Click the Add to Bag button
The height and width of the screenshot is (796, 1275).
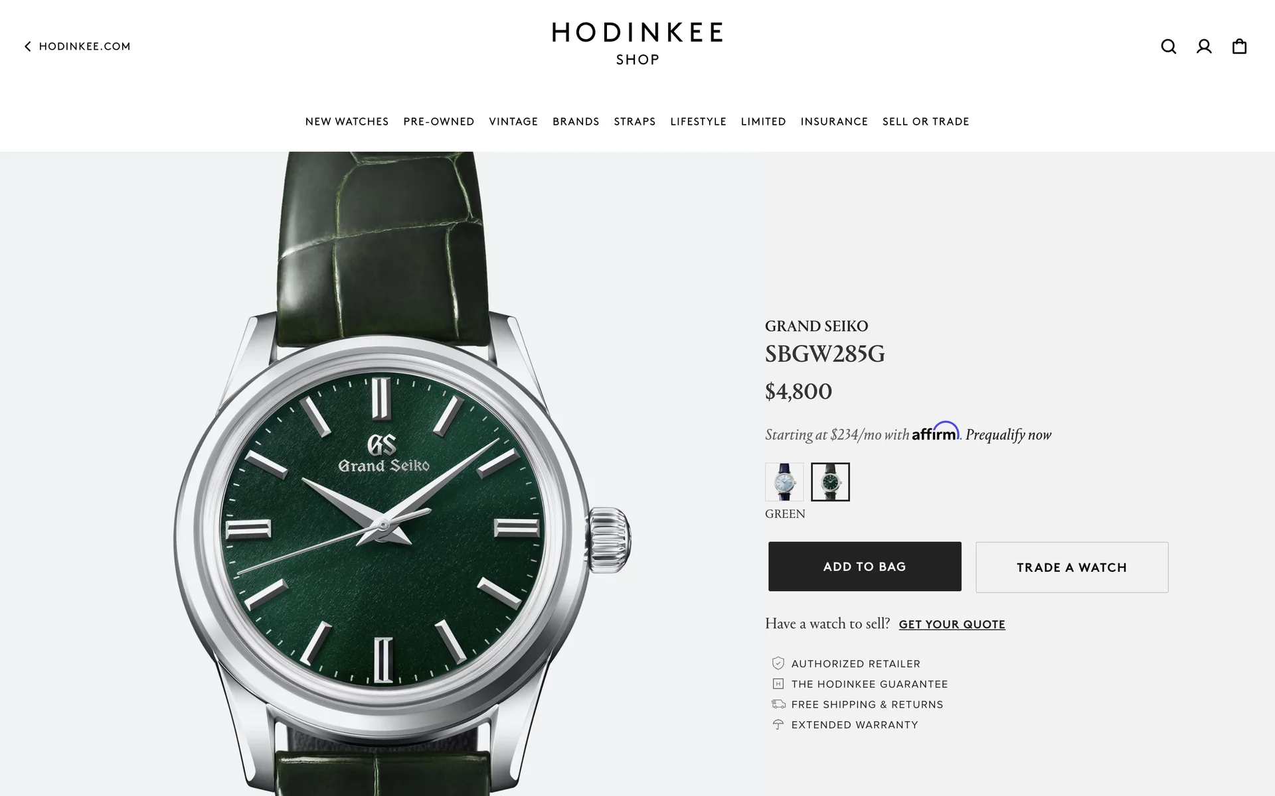pyautogui.click(x=865, y=566)
